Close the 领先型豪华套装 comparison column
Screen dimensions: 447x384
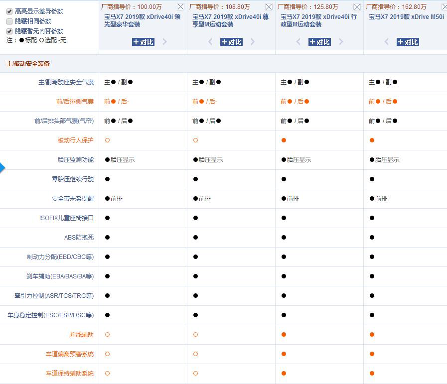(x=180, y=6)
